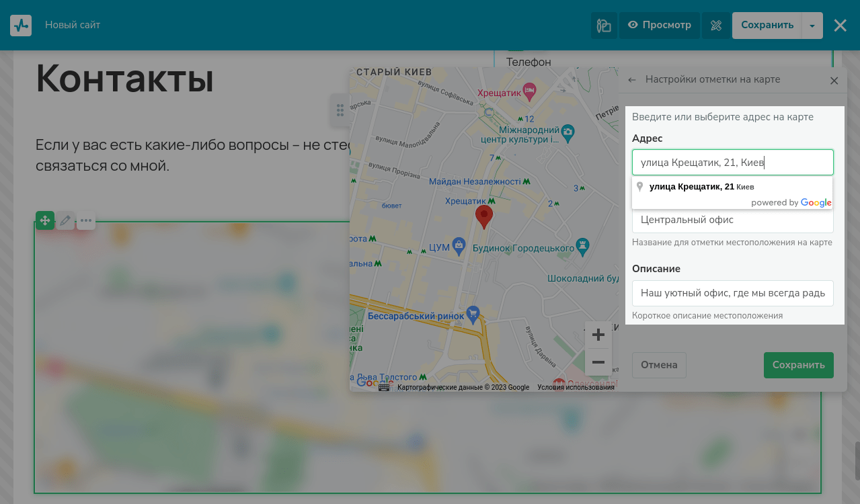Grab the dotted drag handle beside the map

click(340, 110)
